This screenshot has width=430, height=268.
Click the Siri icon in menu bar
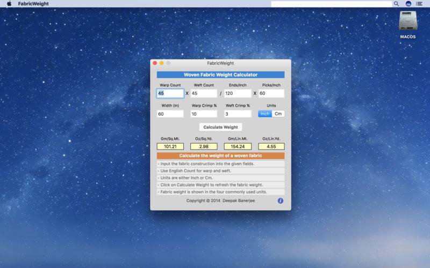408,4
